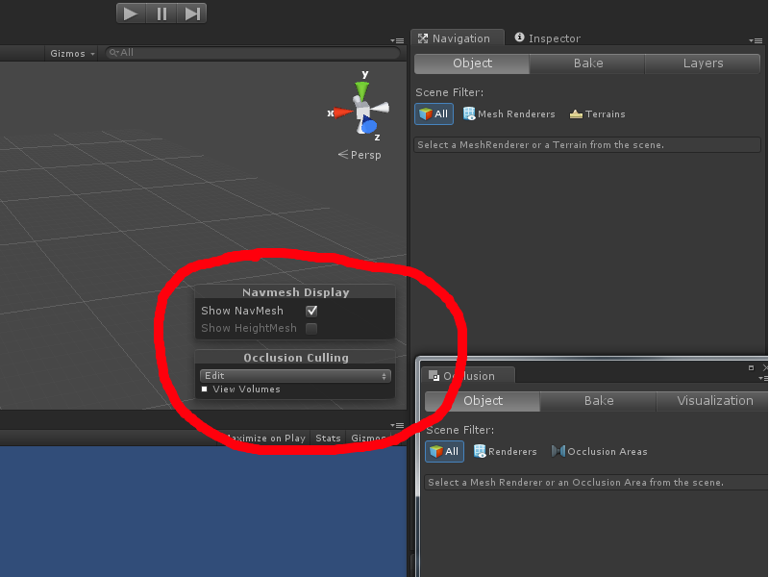Open the Edit dropdown under Occlusion Culling
Screen dimensions: 769x577
[x=295, y=375]
